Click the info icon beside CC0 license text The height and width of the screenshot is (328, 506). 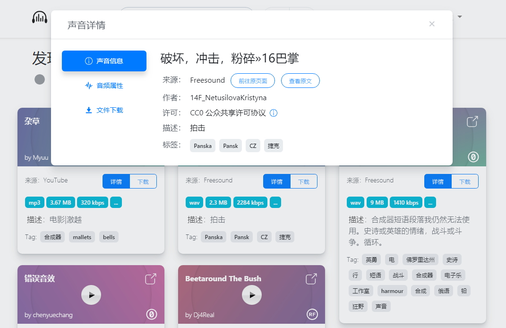273,113
